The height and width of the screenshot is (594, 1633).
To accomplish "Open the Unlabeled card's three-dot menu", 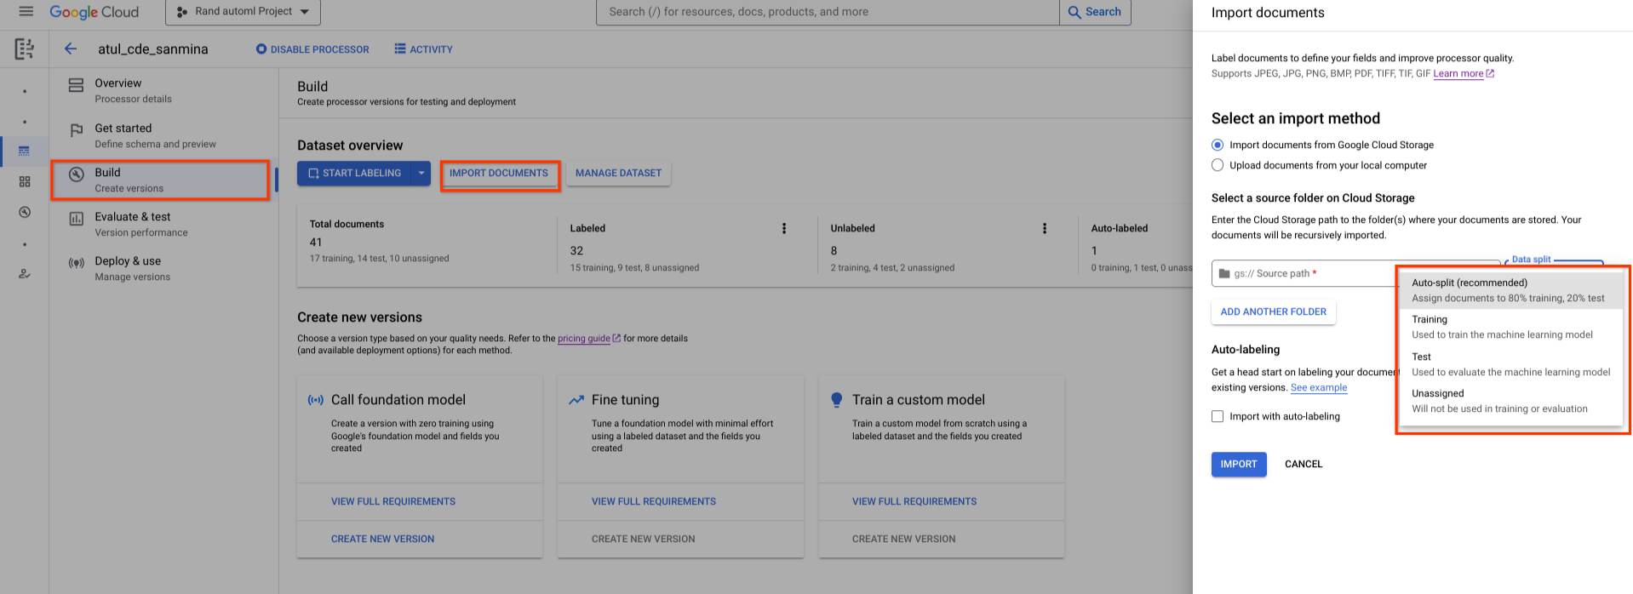I will tap(1045, 228).
